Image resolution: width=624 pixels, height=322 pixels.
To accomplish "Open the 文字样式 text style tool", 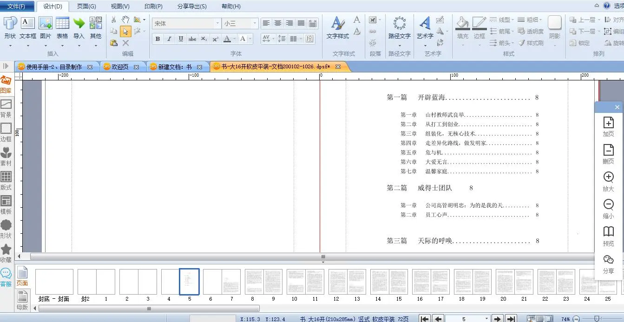I will point(337,24).
